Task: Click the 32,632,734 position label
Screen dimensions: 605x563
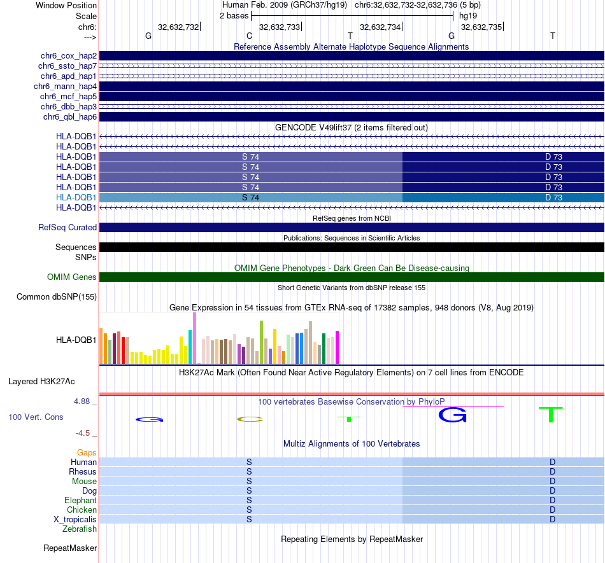Action: coord(380,27)
